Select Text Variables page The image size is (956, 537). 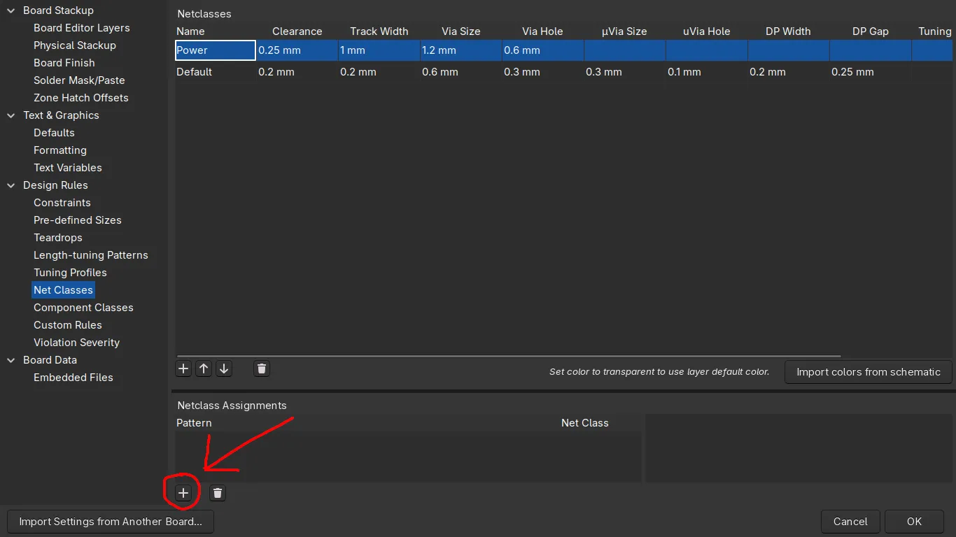[x=68, y=168]
